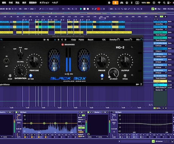Toggle the VU / RMS meter switch
174x144 pixels.
click(x=68, y=74)
